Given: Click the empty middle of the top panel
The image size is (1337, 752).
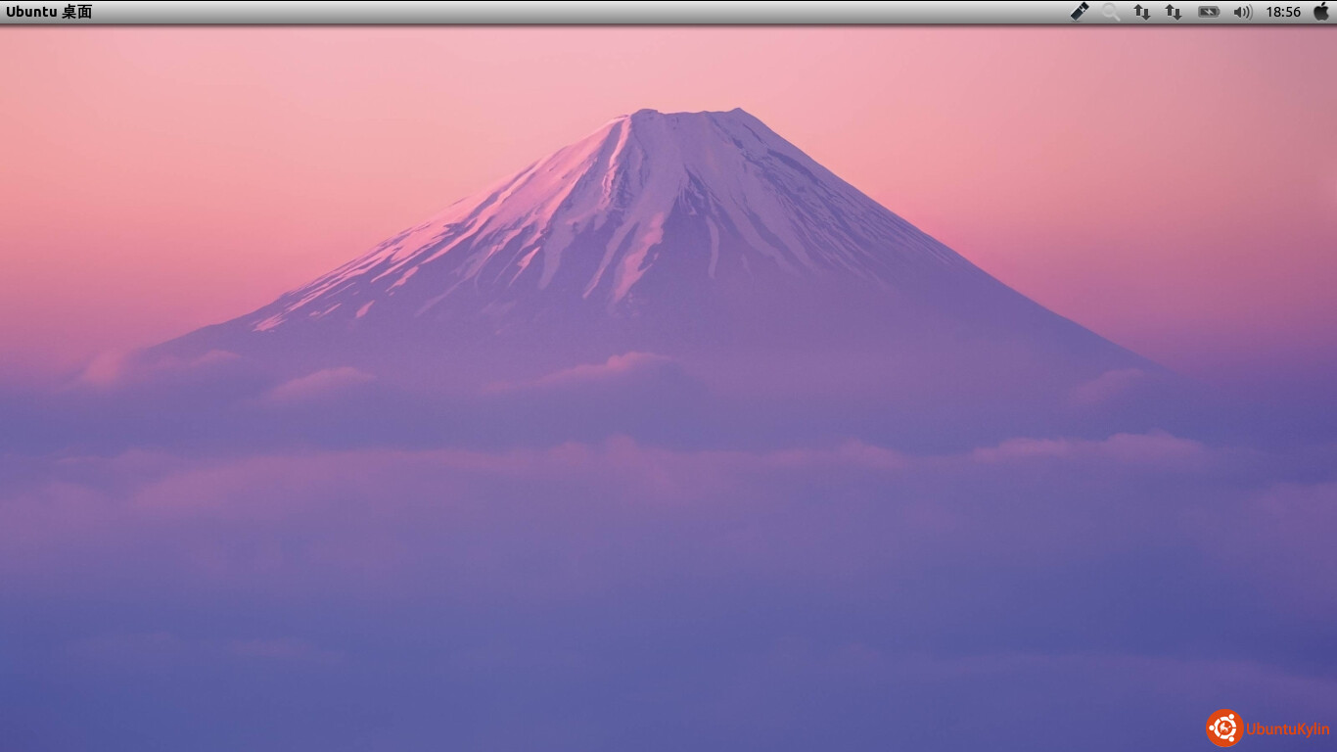Looking at the screenshot, I should click(587, 12).
